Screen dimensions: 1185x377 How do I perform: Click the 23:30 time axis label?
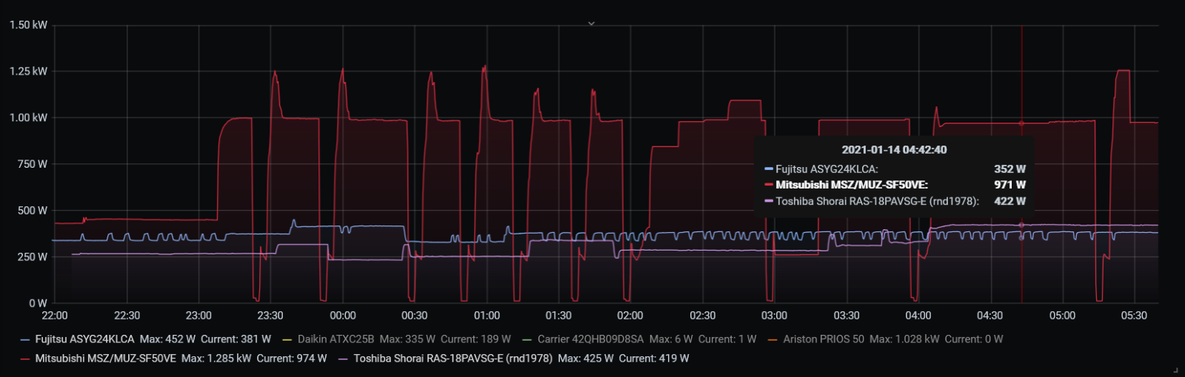pyautogui.click(x=270, y=316)
